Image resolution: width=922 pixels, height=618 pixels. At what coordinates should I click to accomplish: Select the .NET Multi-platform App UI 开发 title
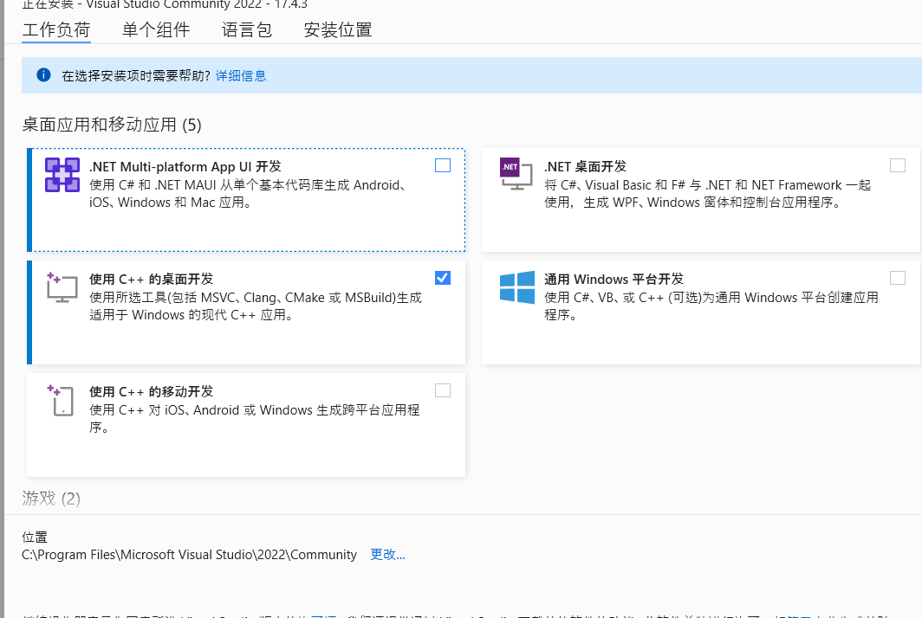point(185,167)
